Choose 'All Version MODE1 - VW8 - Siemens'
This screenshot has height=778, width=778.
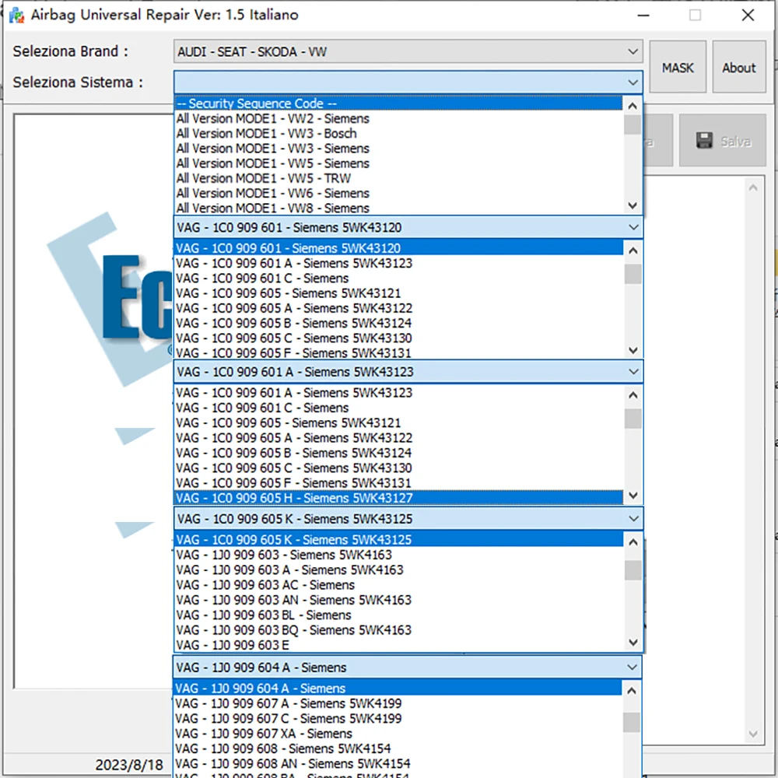[x=398, y=208]
